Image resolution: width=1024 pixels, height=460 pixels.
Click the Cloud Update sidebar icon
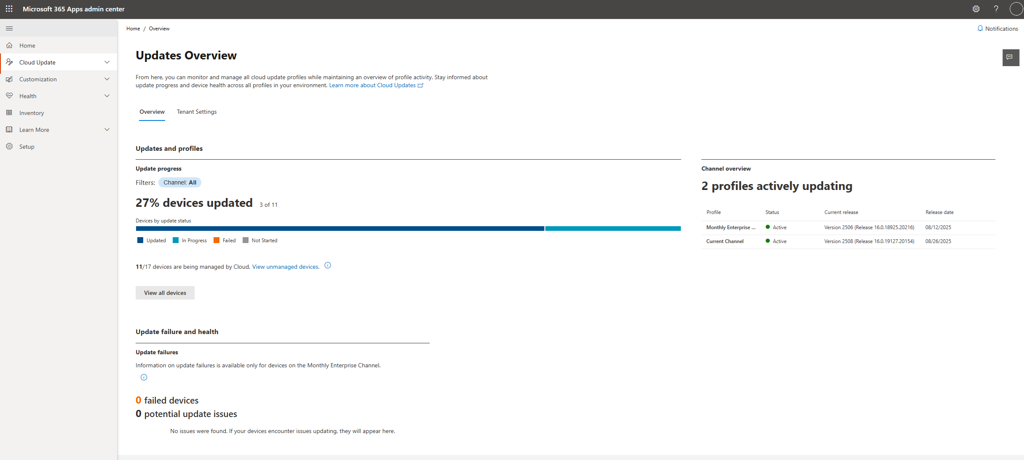[x=9, y=62]
